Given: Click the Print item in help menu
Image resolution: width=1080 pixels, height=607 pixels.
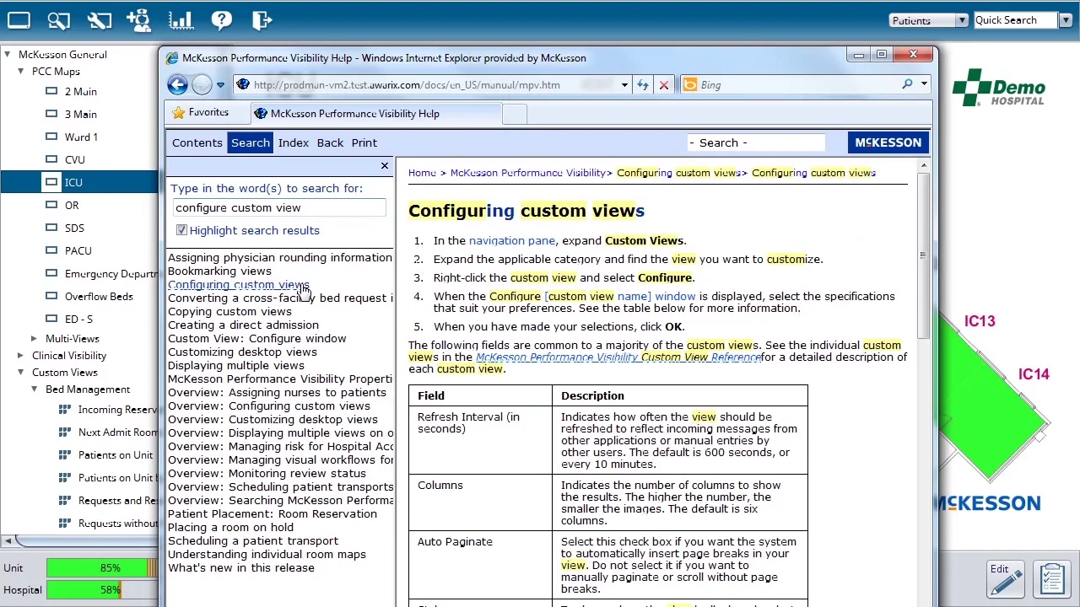Looking at the screenshot, I should (364, 142).
